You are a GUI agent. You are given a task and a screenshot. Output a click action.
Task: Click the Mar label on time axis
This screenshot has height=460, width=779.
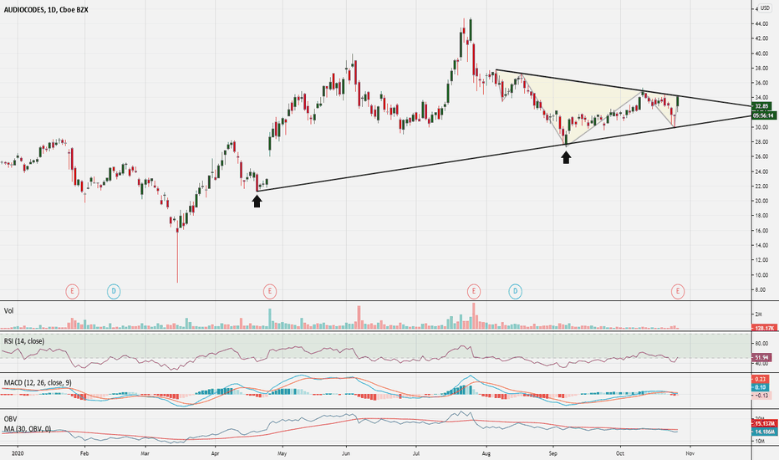[145, 453]
